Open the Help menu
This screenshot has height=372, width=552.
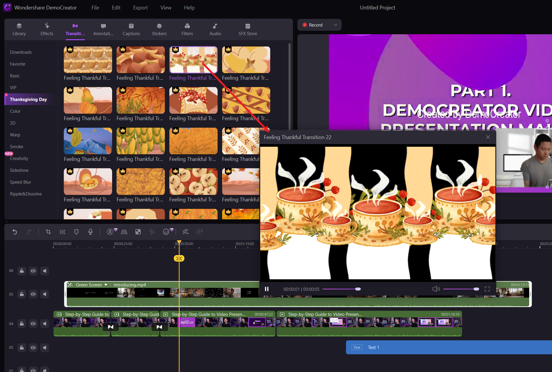pyautogui.click(x=189, y=8)
